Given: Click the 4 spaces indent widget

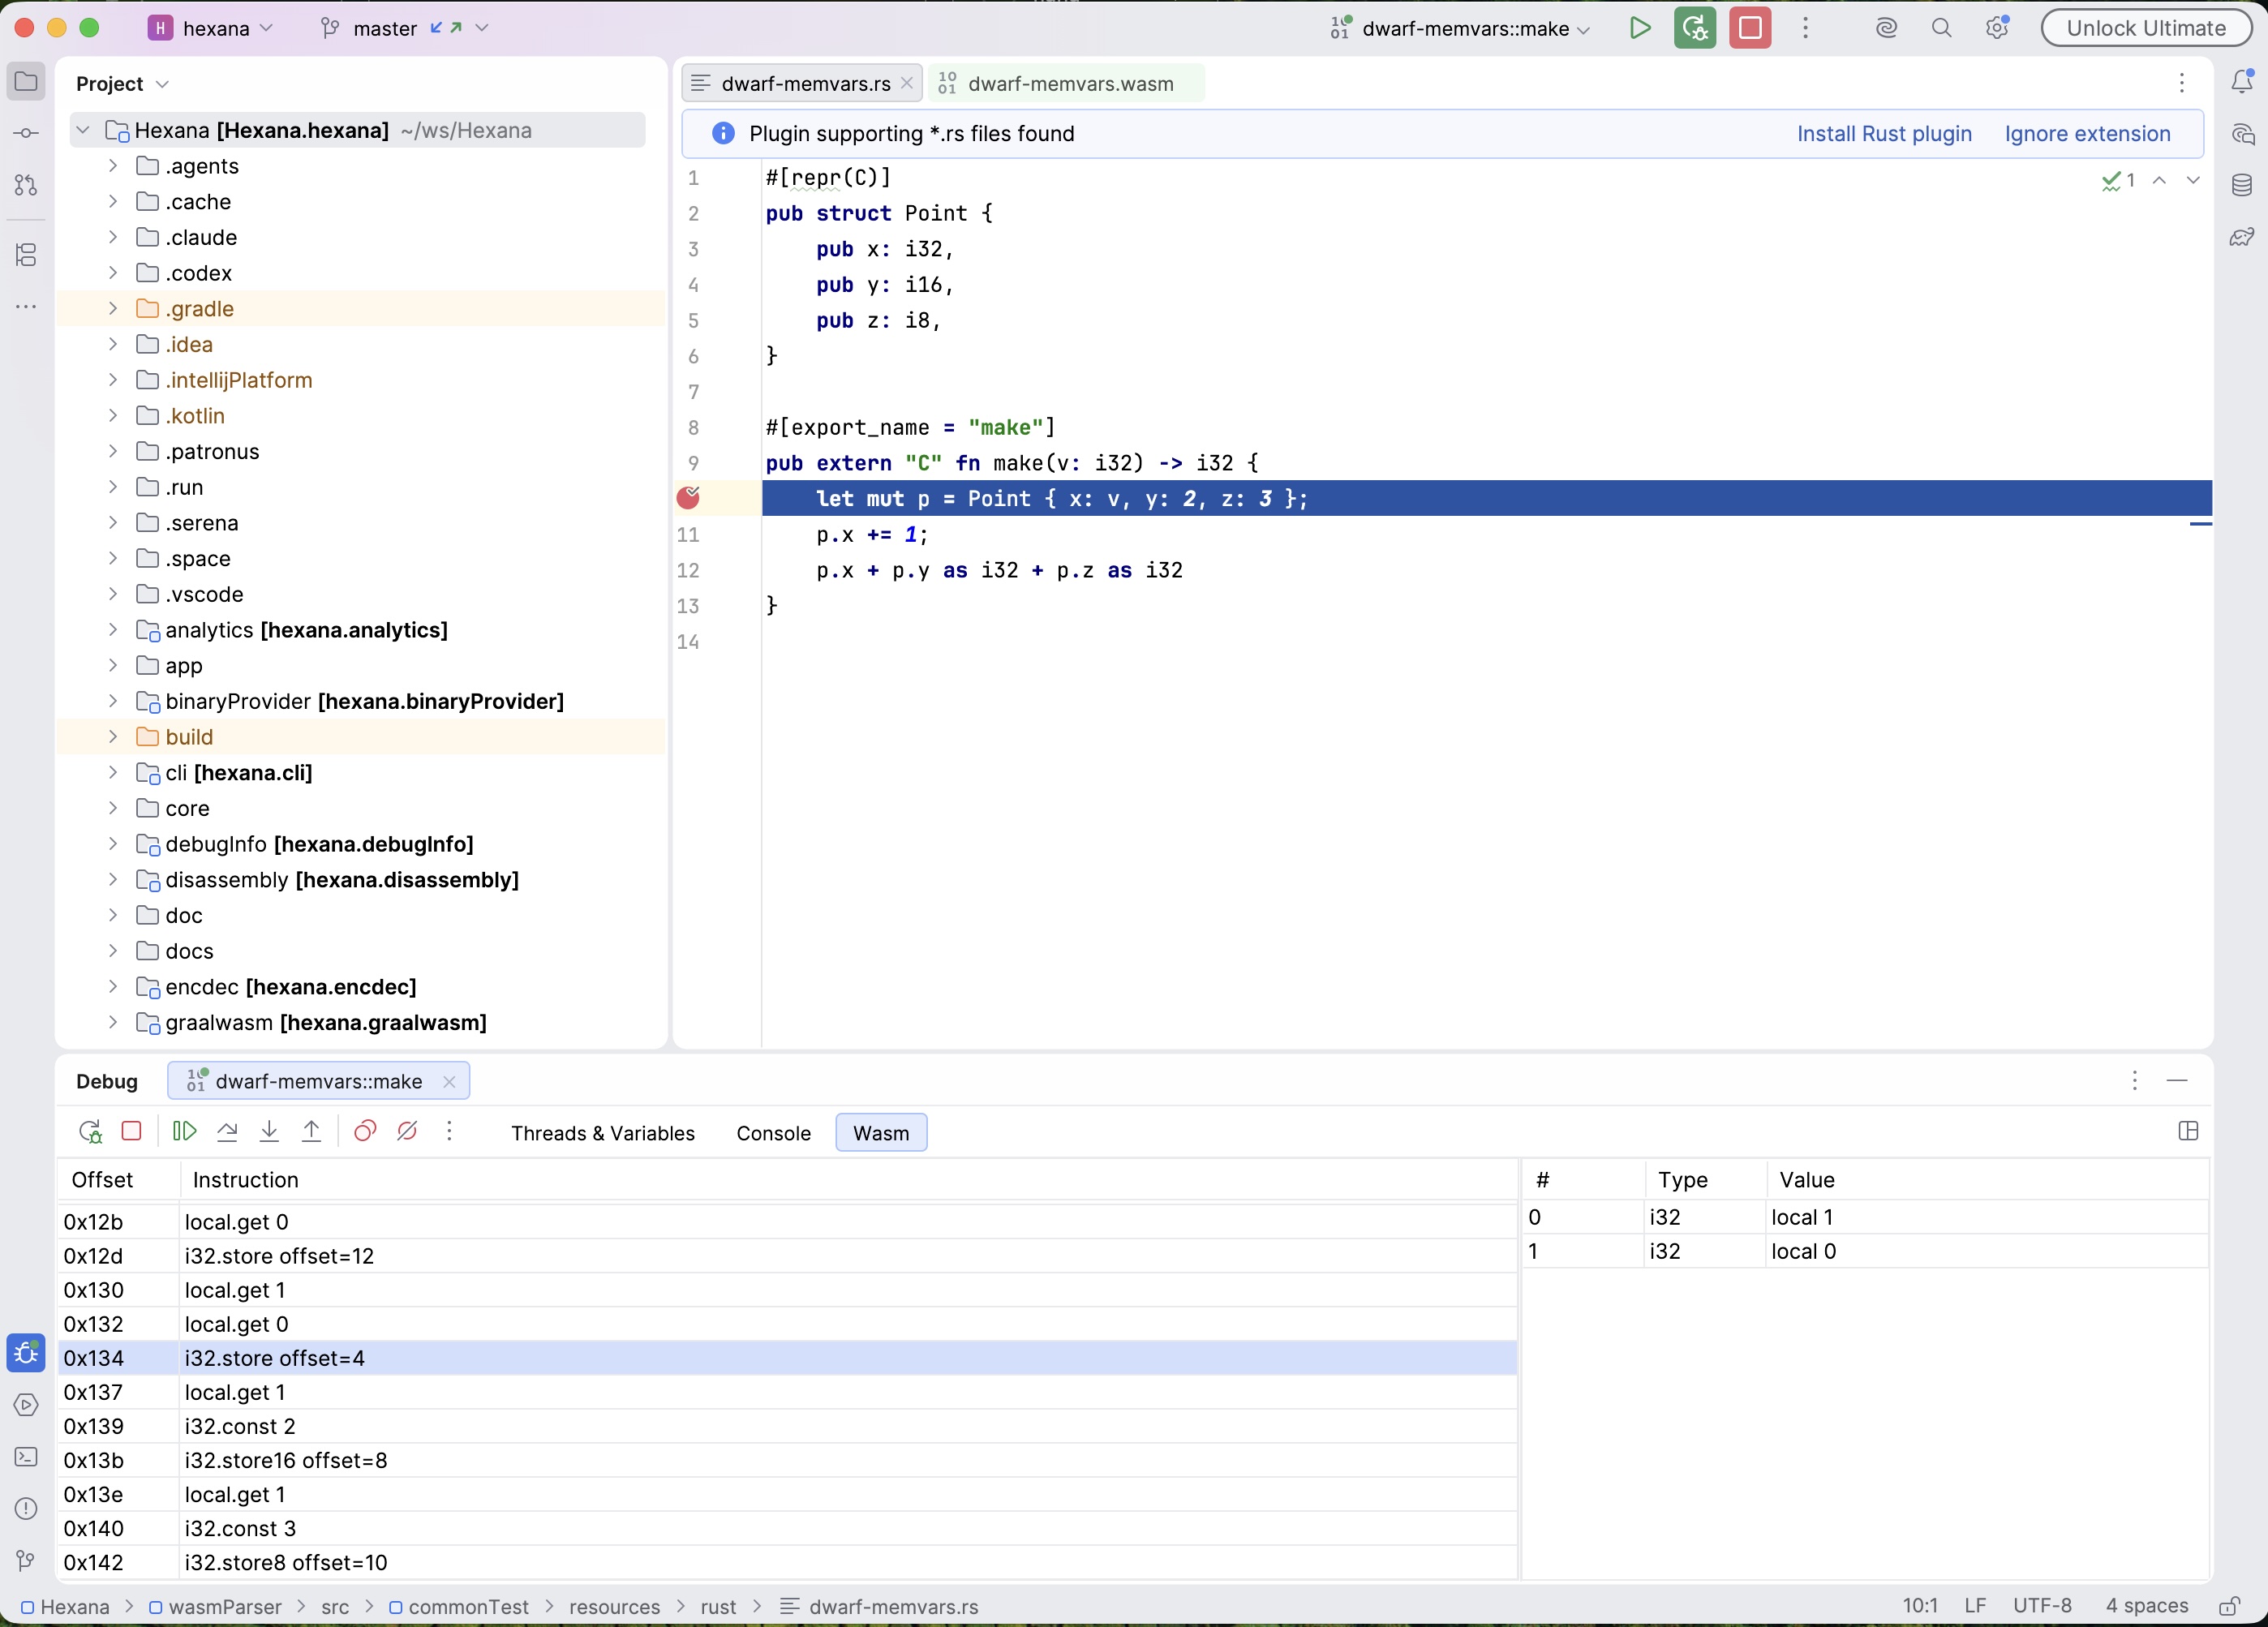Looking at the screenshot, I should [2146, 1606].
